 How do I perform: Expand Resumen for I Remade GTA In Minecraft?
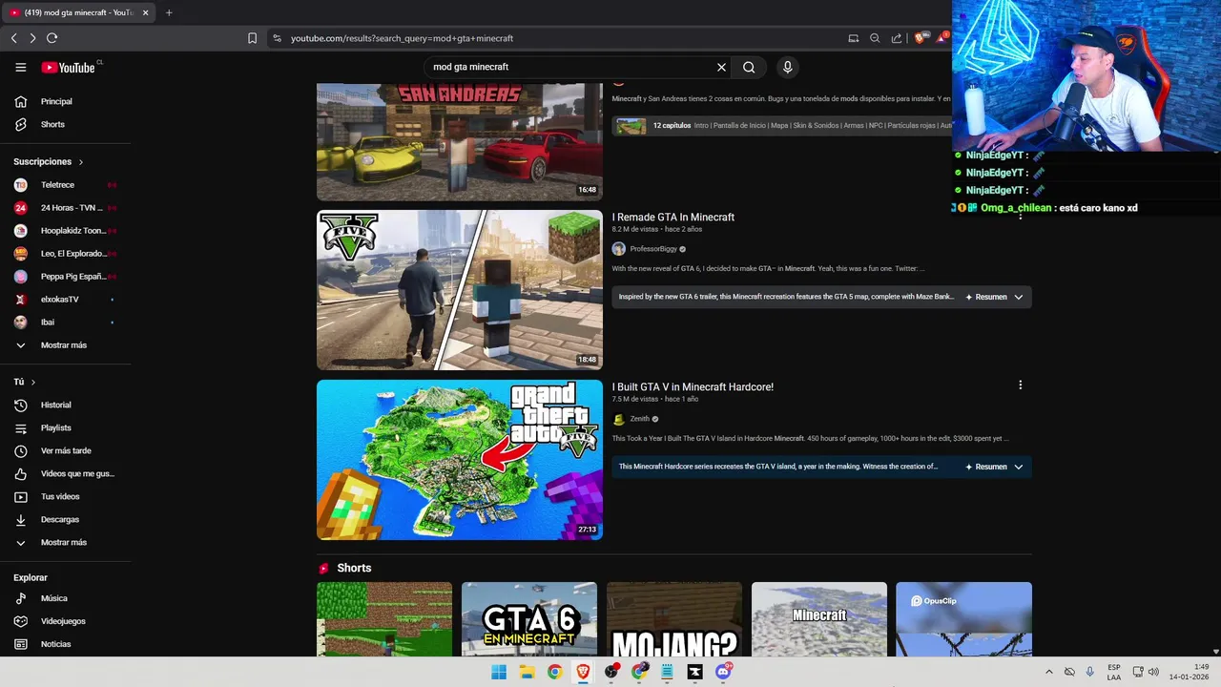[994, 297]
